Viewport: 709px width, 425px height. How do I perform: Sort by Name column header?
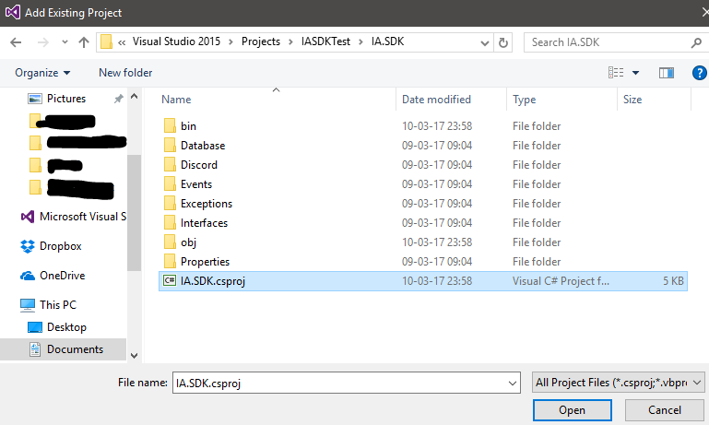(x=176, y=100)
